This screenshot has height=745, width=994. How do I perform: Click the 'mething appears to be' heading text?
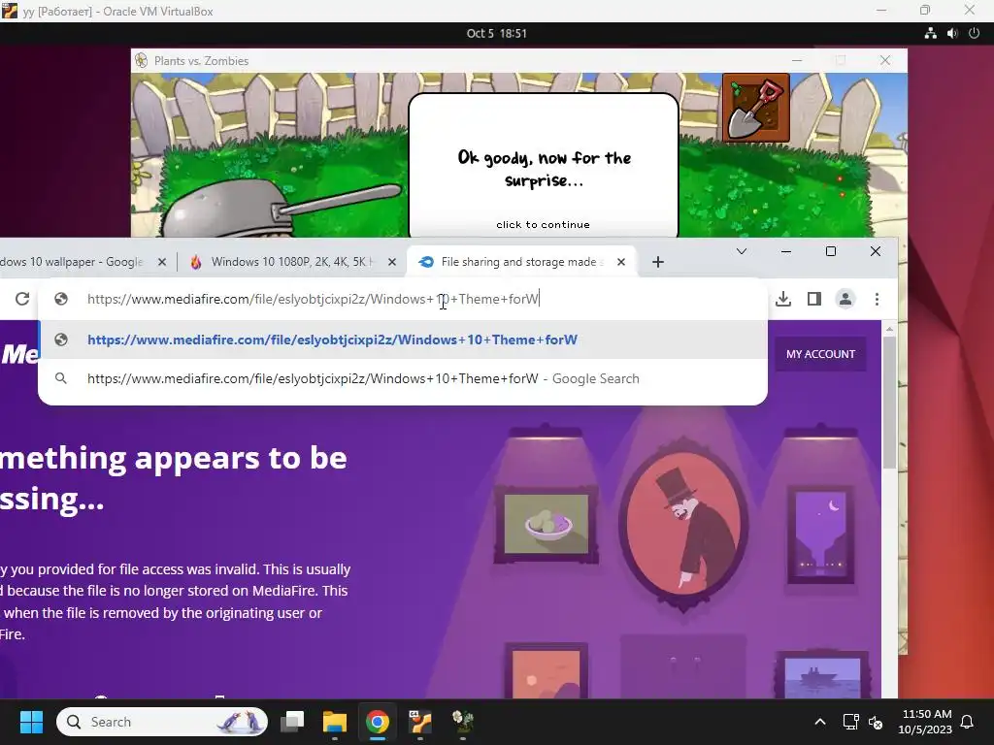pyautogui.click(x=174, y=458)
